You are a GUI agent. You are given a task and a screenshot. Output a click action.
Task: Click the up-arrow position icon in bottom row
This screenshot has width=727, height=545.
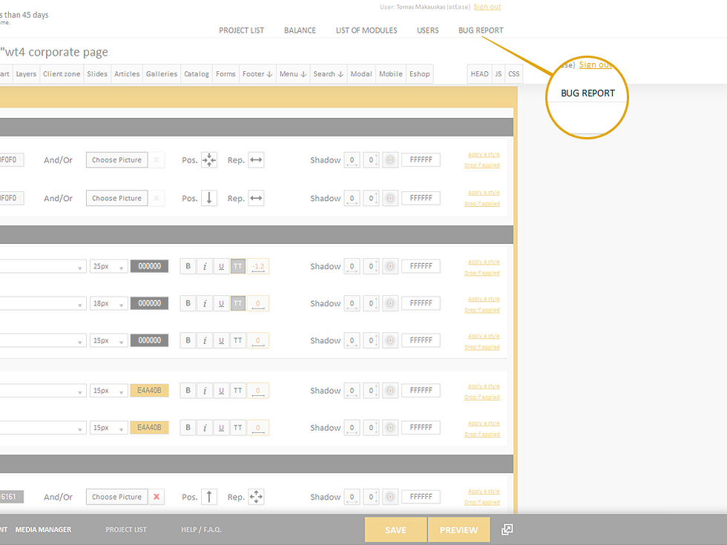click(209, 497)
